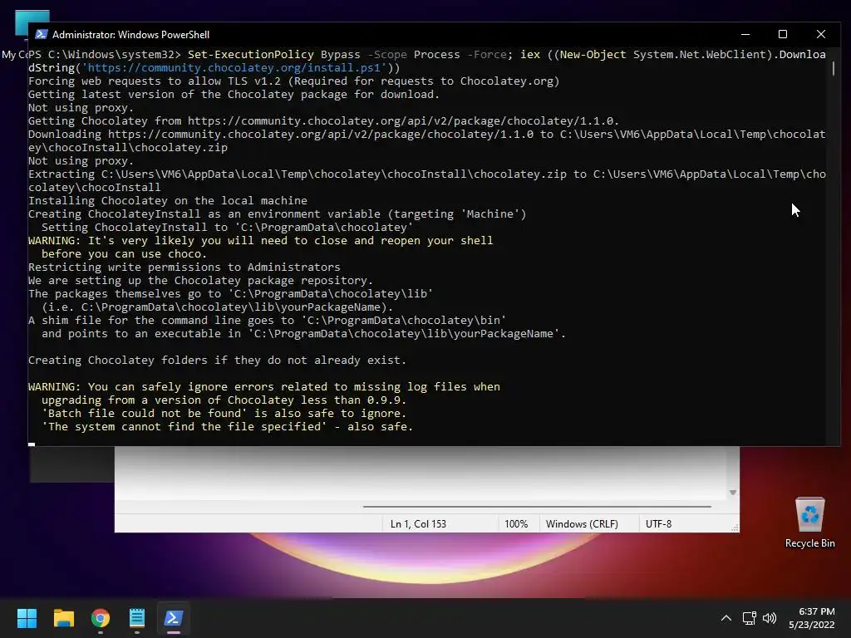Click the 'Batch file could not be found' line

point(224,414)
